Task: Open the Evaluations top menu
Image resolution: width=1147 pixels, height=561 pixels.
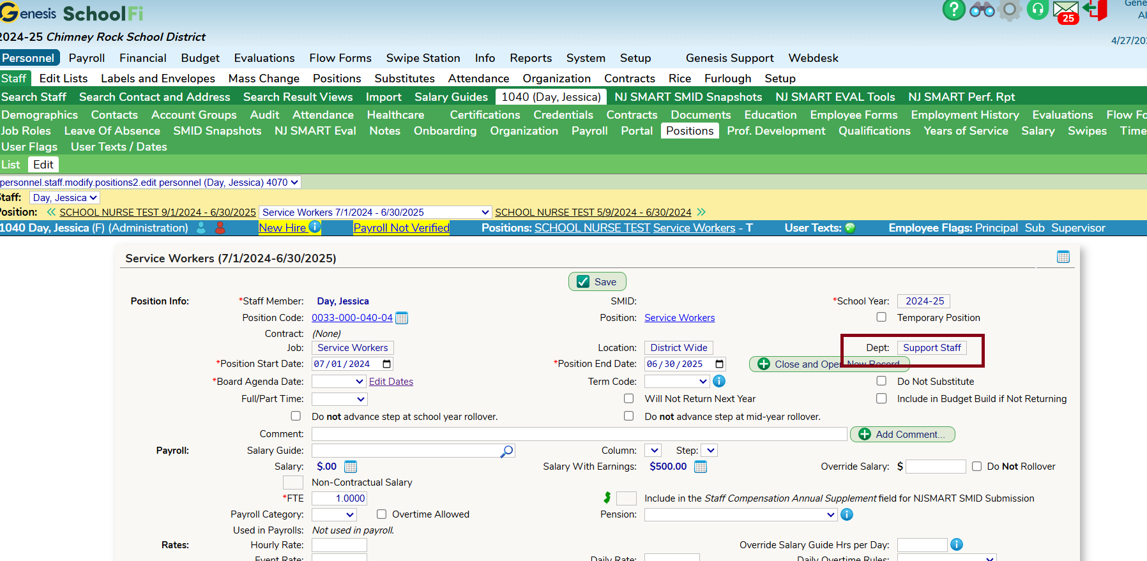Action: tap(264, 58)
